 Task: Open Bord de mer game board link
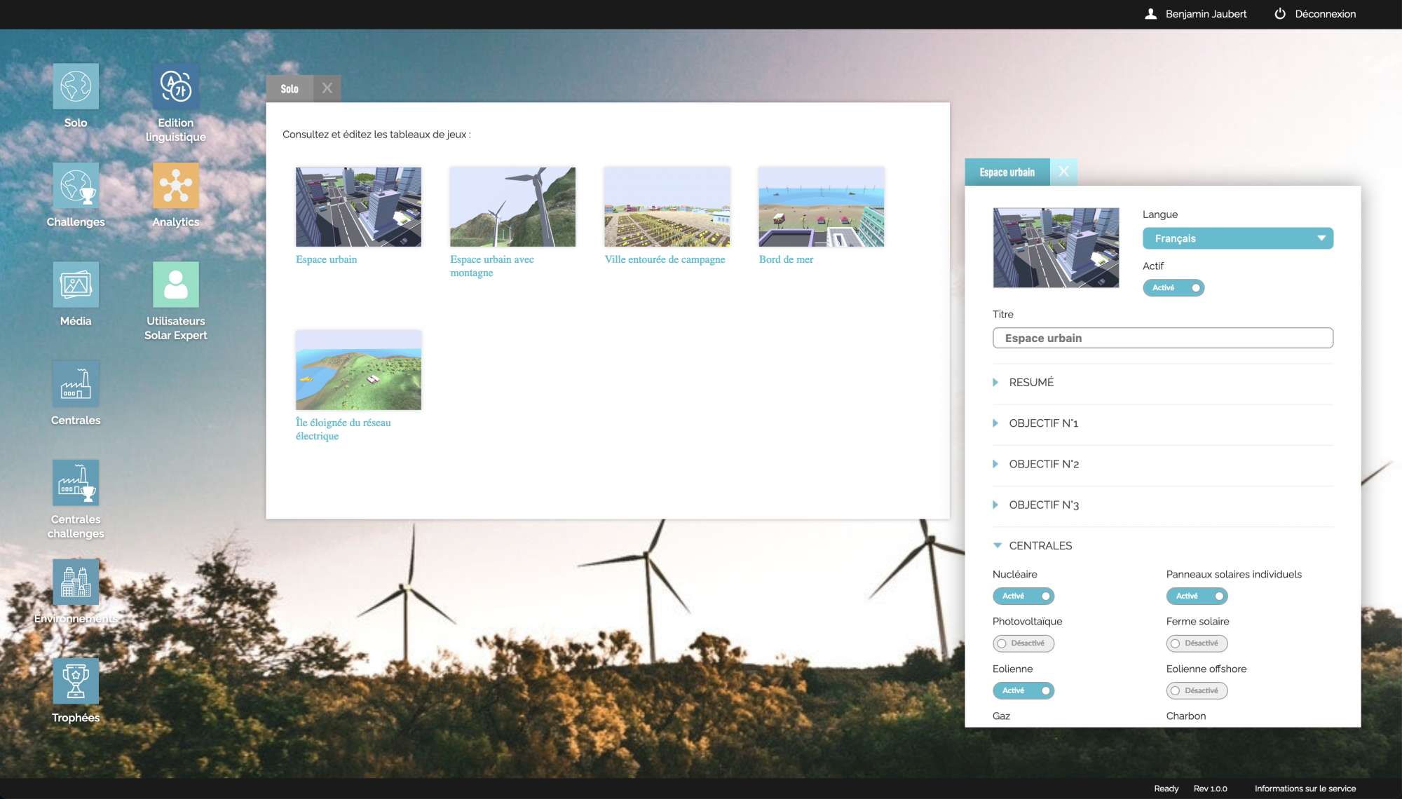click(x=786, y=259)
